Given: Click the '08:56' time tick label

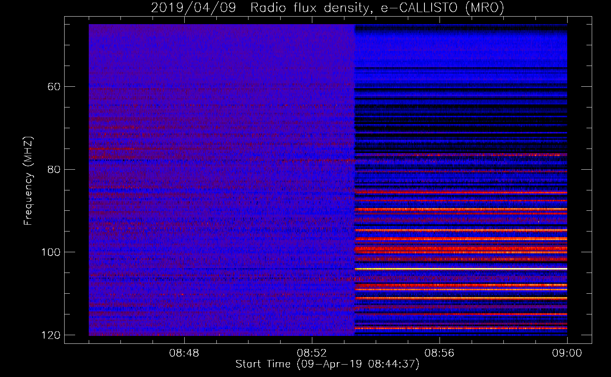Looking at the screenshot, I should (x=439, y=353).
